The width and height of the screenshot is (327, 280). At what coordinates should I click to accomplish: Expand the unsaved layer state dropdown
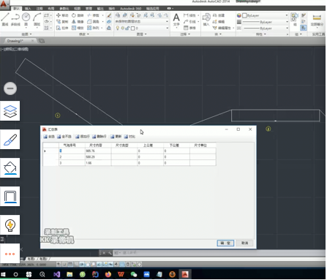click(142, 21)
